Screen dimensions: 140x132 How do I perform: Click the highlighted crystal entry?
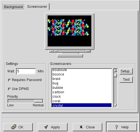pyautogui.click(x=82, y=105)
